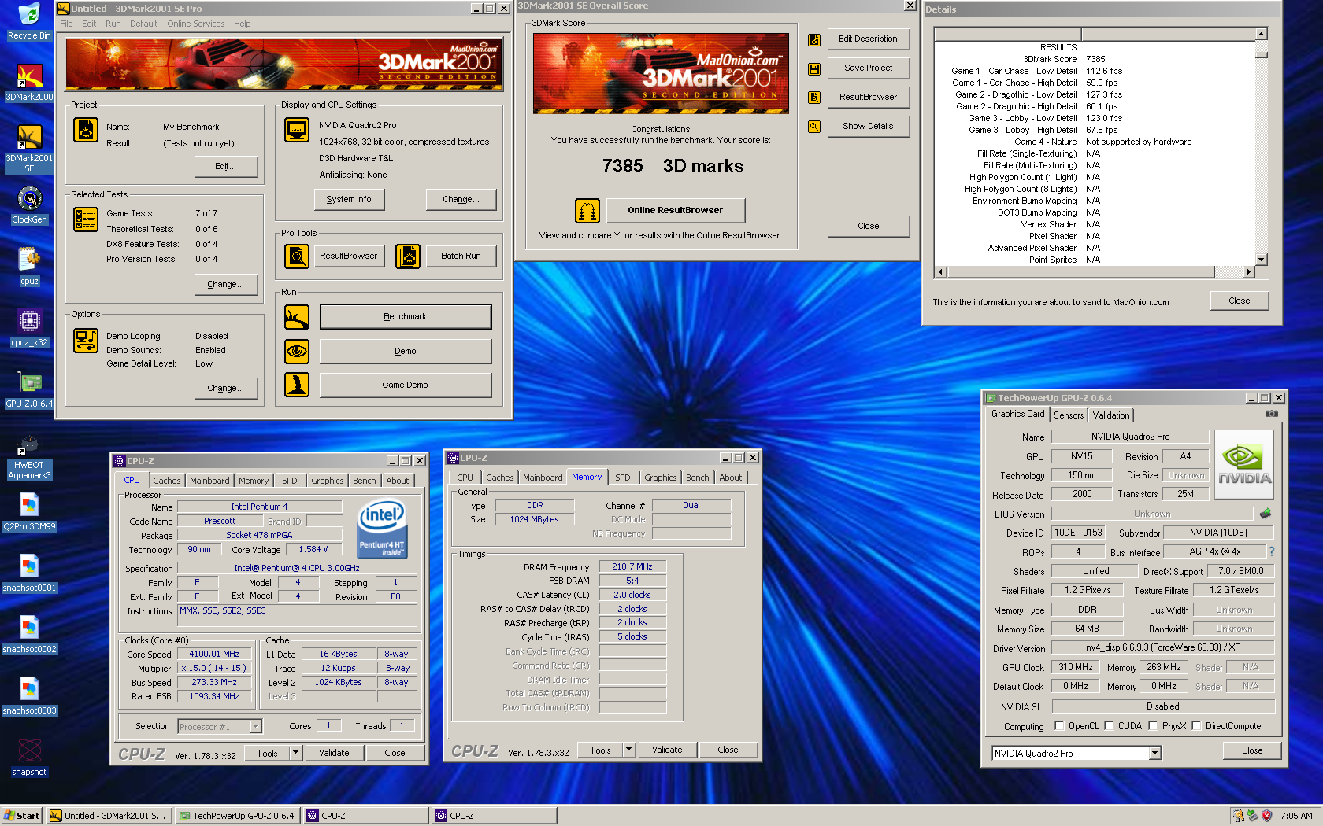Image resolution: width=1323 pixels, height=826 pixels.
Task: Open the Recycle Bin desktop icon
Action: [x=29, y=21]
